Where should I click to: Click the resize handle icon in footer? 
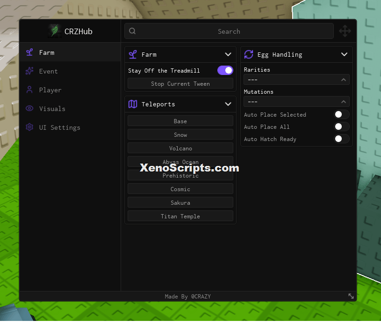tap(351, 296)
